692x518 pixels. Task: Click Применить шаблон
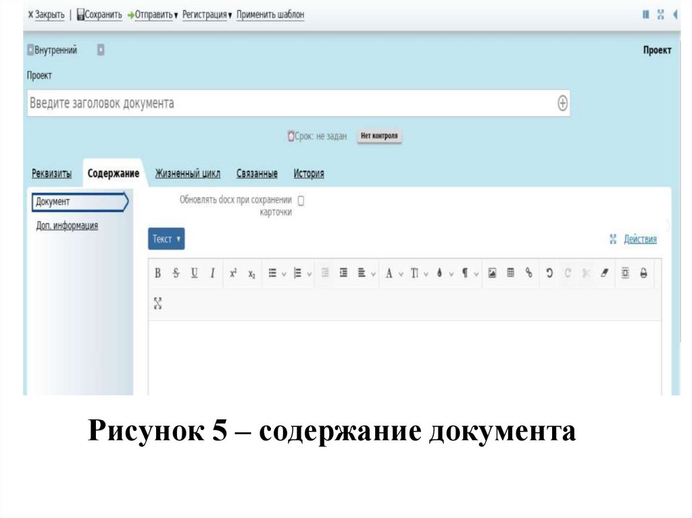(270, 15)
